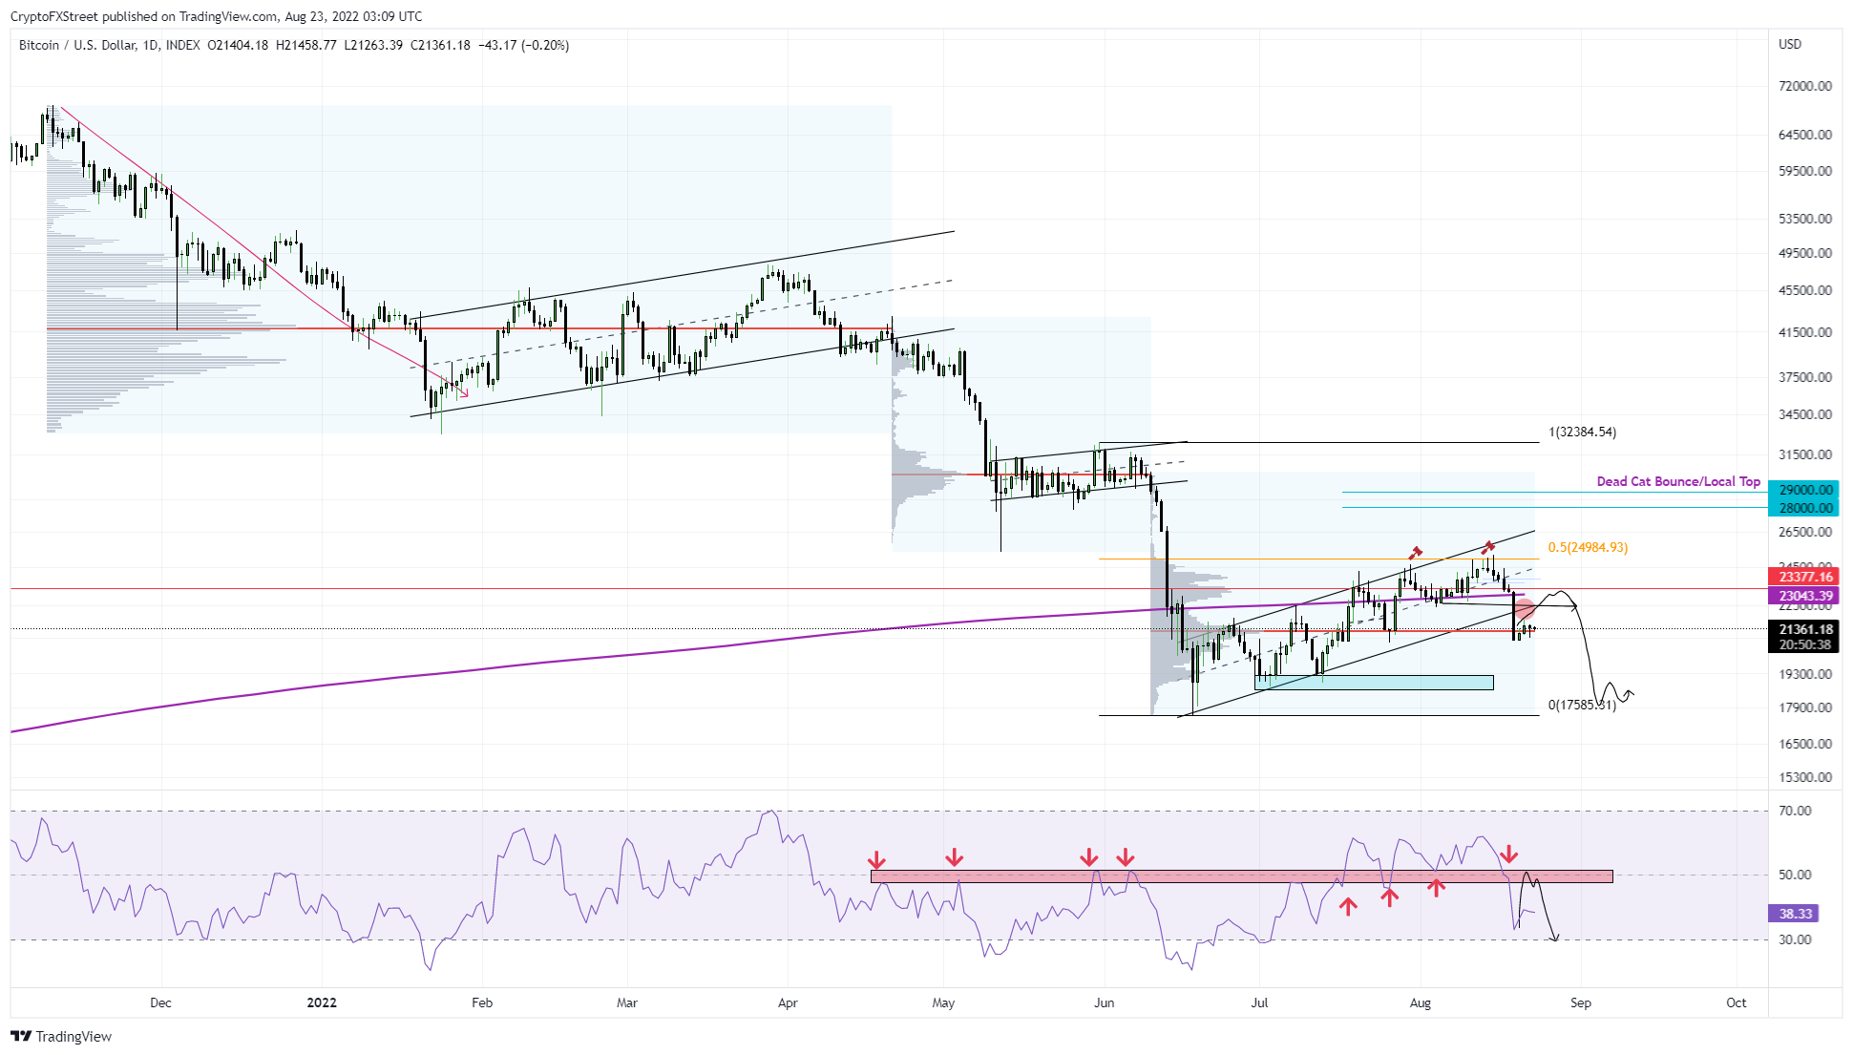Click the 15300.00 price axis label
Viewport: 1853px width, 1055px height.
1805,777
